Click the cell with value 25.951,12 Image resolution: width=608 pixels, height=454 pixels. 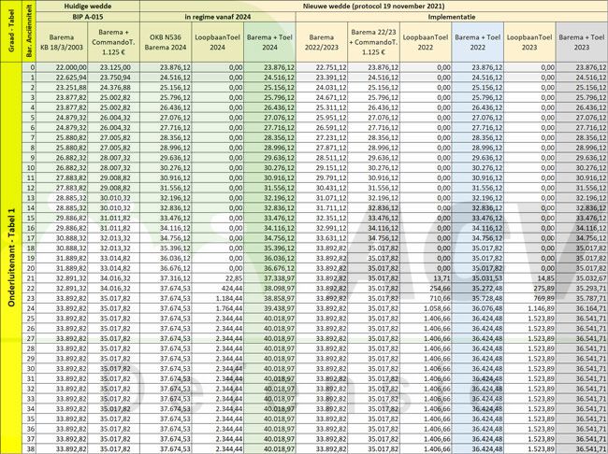(x=322, y=118)
